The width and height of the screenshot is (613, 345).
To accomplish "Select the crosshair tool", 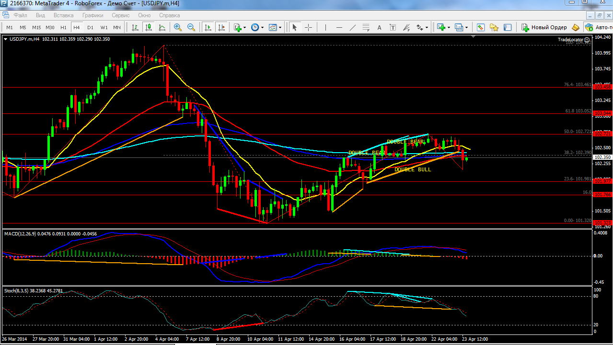I will point(308,27).
